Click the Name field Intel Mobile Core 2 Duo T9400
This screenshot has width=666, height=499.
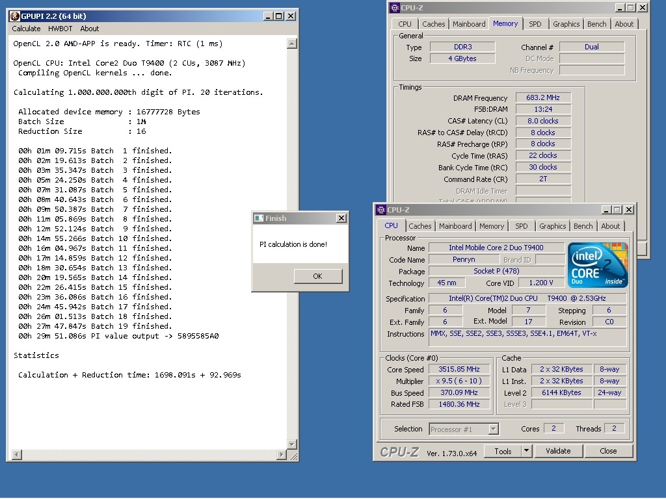pyautogui.click(x=496, y=248)
